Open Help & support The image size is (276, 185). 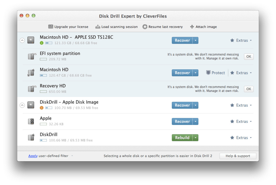point(238,156)
